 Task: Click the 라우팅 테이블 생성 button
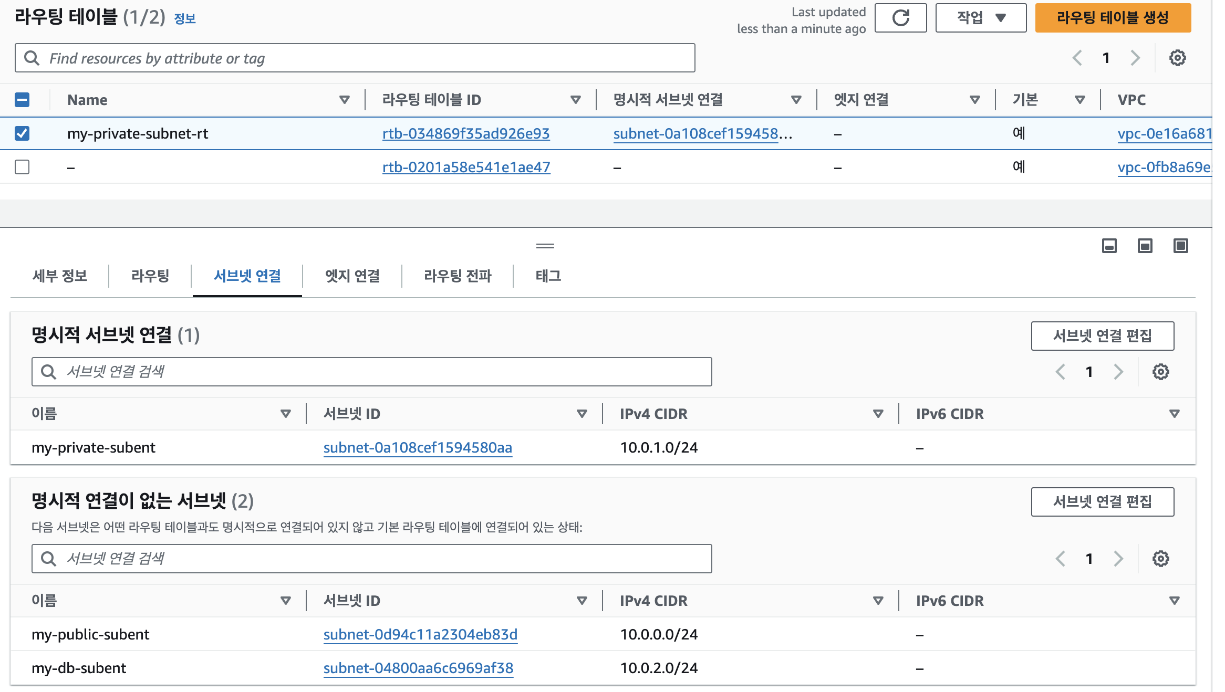[x=1113, y=18]
